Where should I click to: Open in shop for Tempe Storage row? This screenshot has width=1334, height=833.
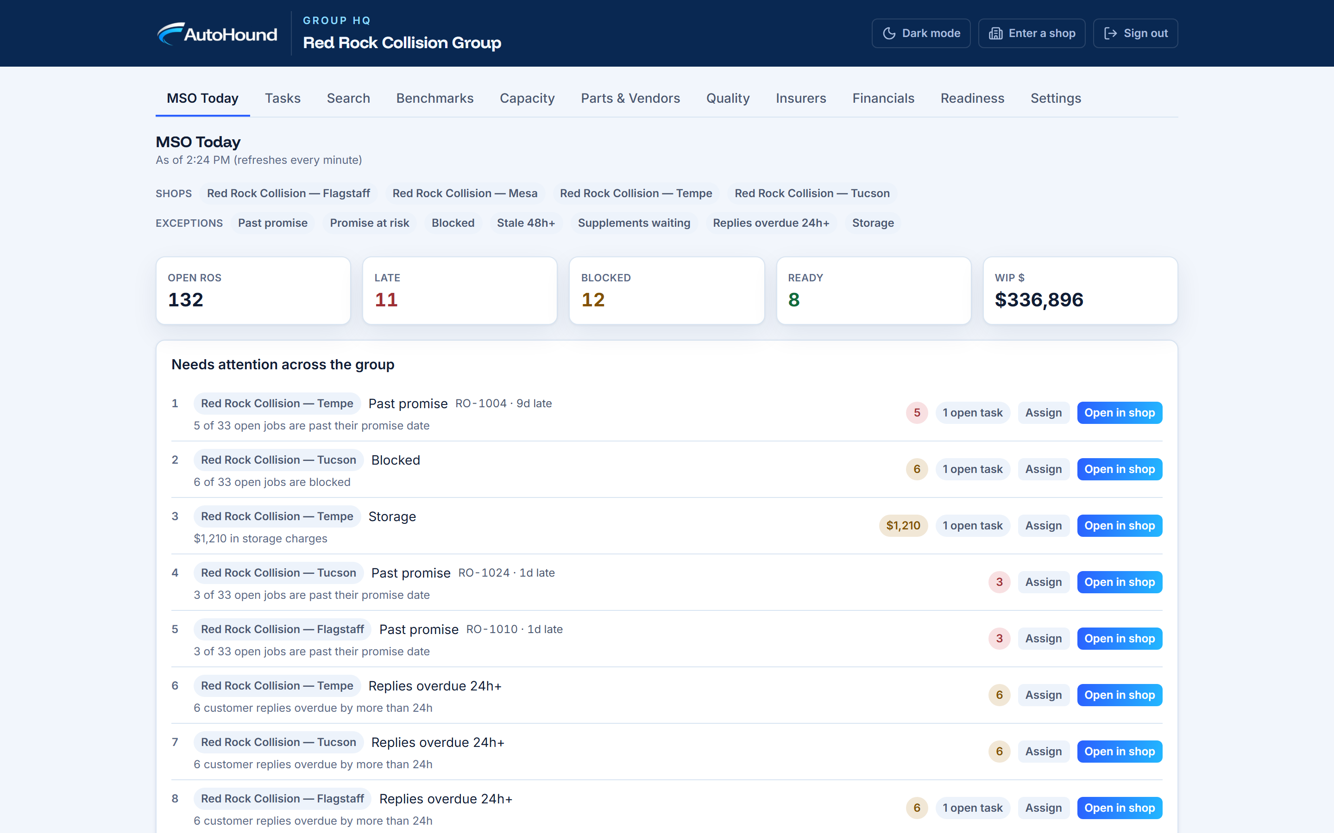click(1119, 526)
